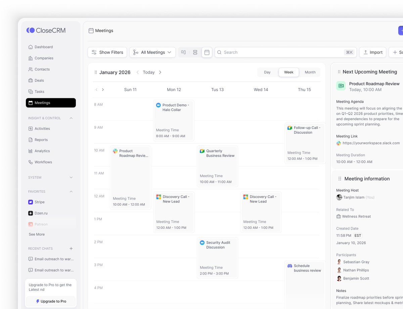The height and width of the screenshot is (309, 403).
Task: Click the Google Meet icon on Quarterly Business Review
Action: pos(202,151)
